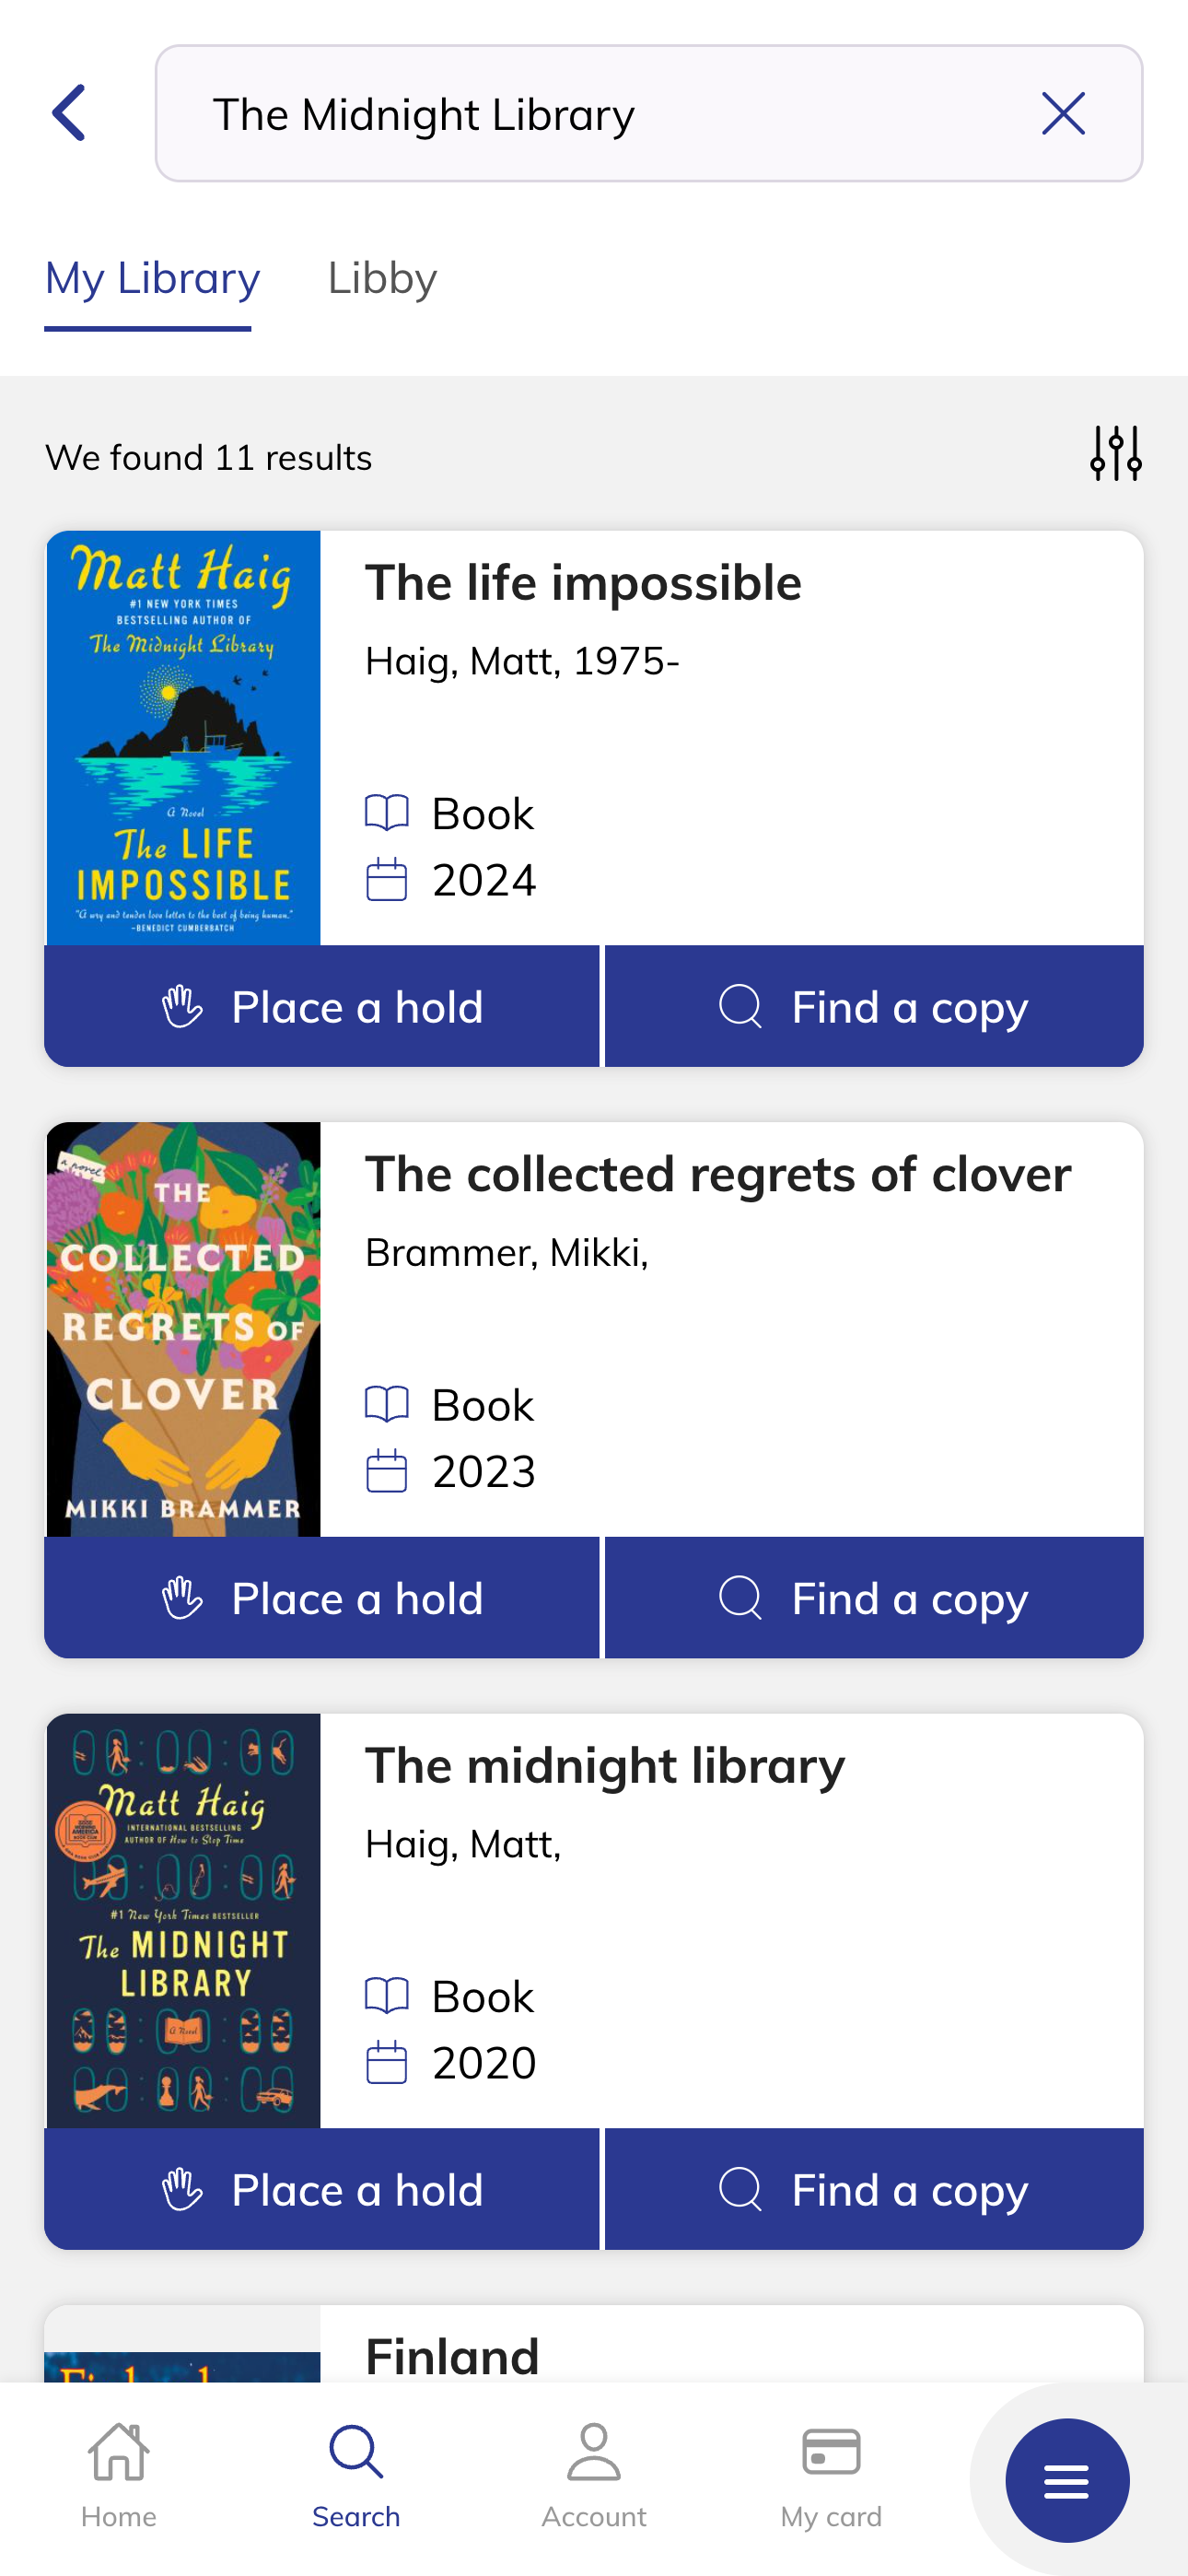1188x2576 pixels.
Task: Open My card in bottom navigation
Action: click(831, 2475)
